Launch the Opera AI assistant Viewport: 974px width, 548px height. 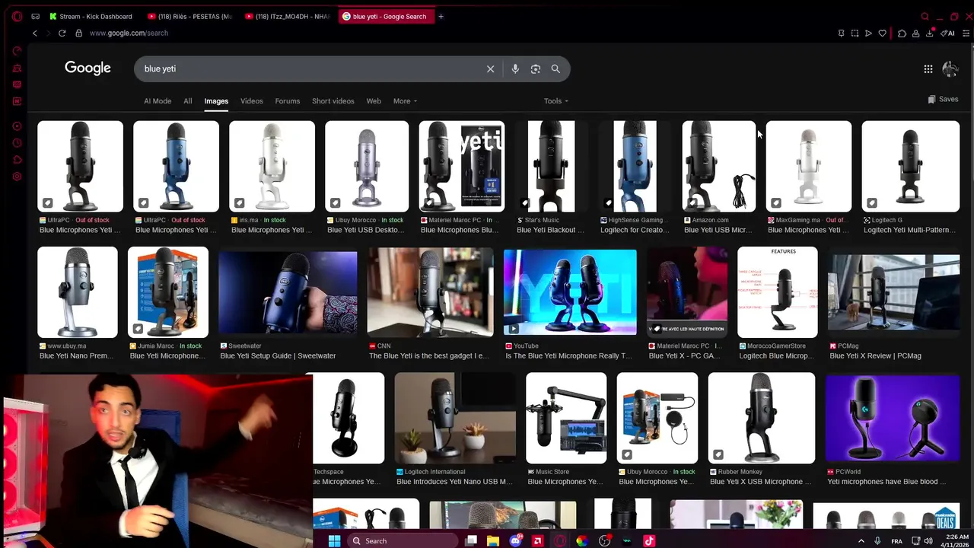point(948,33)
